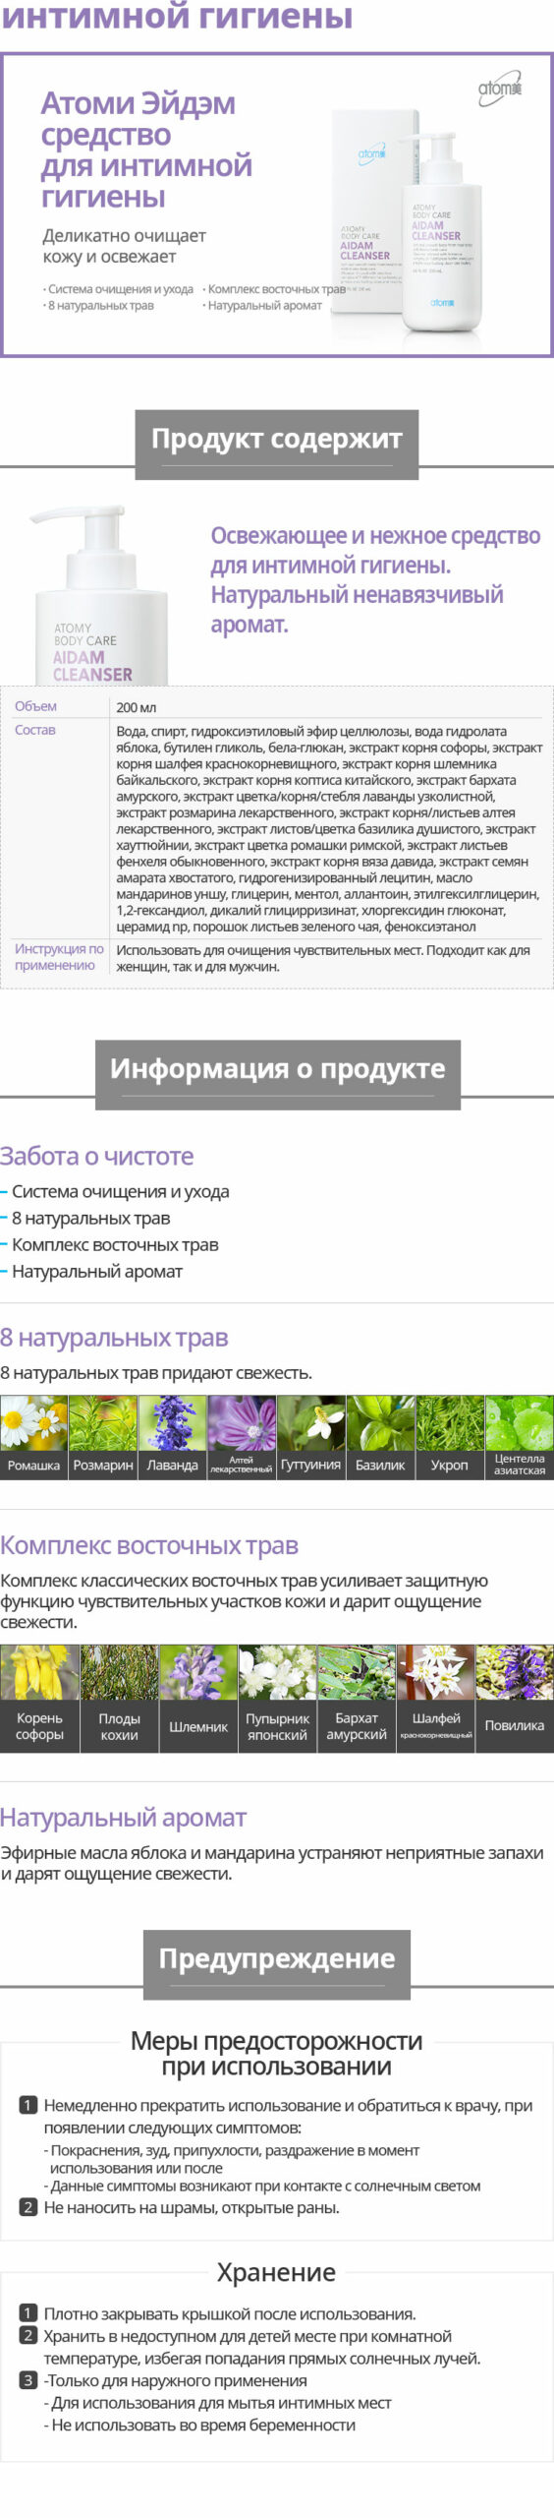The height and width of the screenshot is (2518, 554).
Task: Click the Использовать для очищения чувствительных мест text
Action: pos(323,958)
